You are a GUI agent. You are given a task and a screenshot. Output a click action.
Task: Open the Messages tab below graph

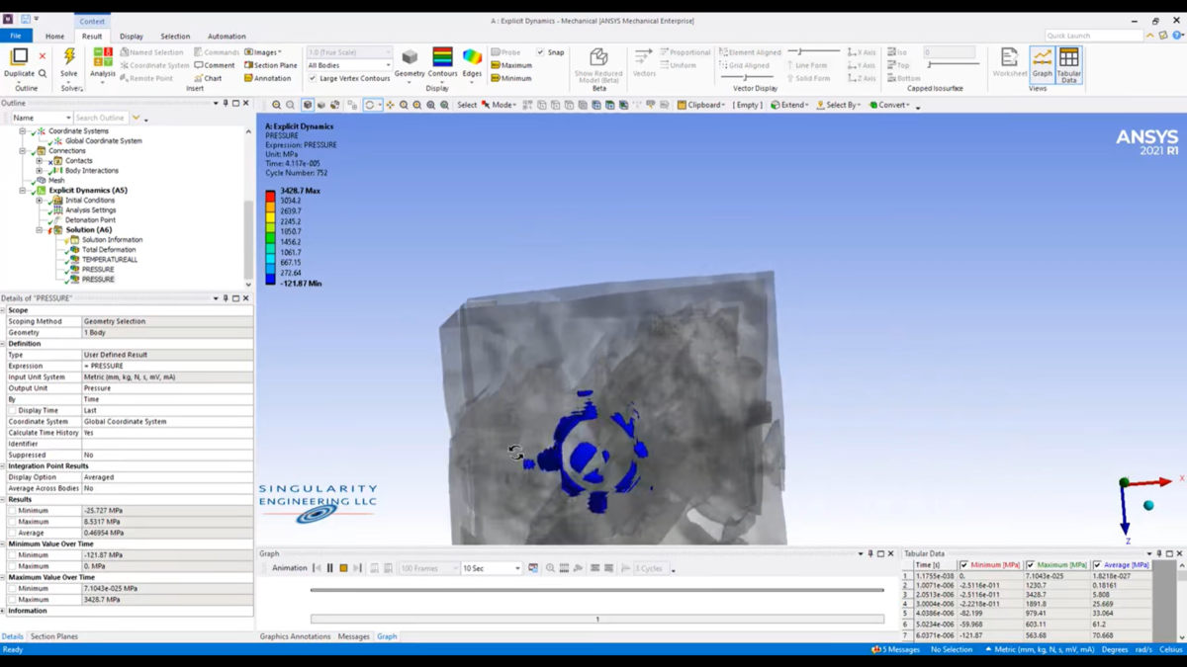353,636
